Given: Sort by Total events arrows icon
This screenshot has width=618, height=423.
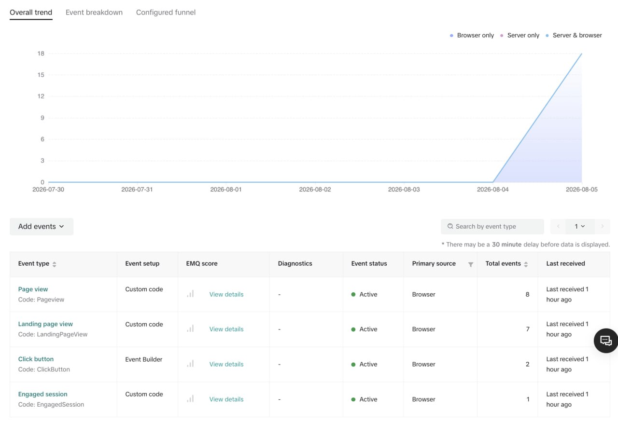Looking at the screenshot, I should (x=526, y=264).
